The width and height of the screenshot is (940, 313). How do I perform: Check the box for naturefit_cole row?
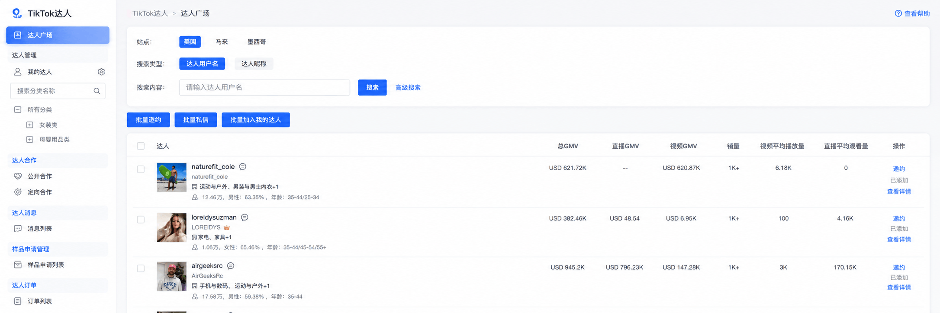tap(141, 169)
